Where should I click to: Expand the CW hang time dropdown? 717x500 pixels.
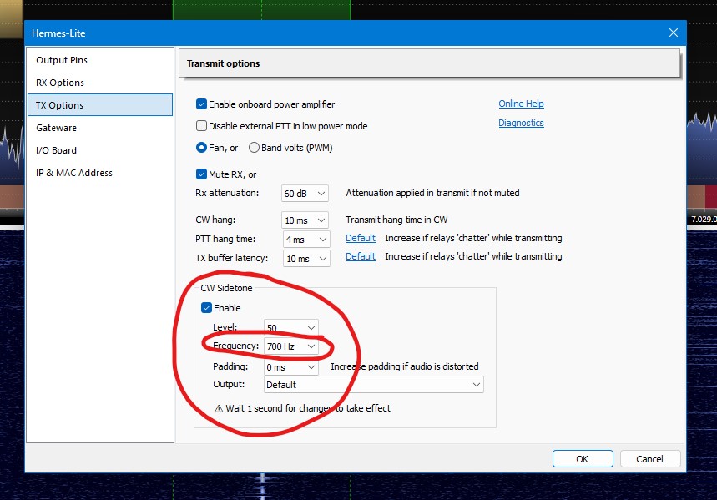305,220
